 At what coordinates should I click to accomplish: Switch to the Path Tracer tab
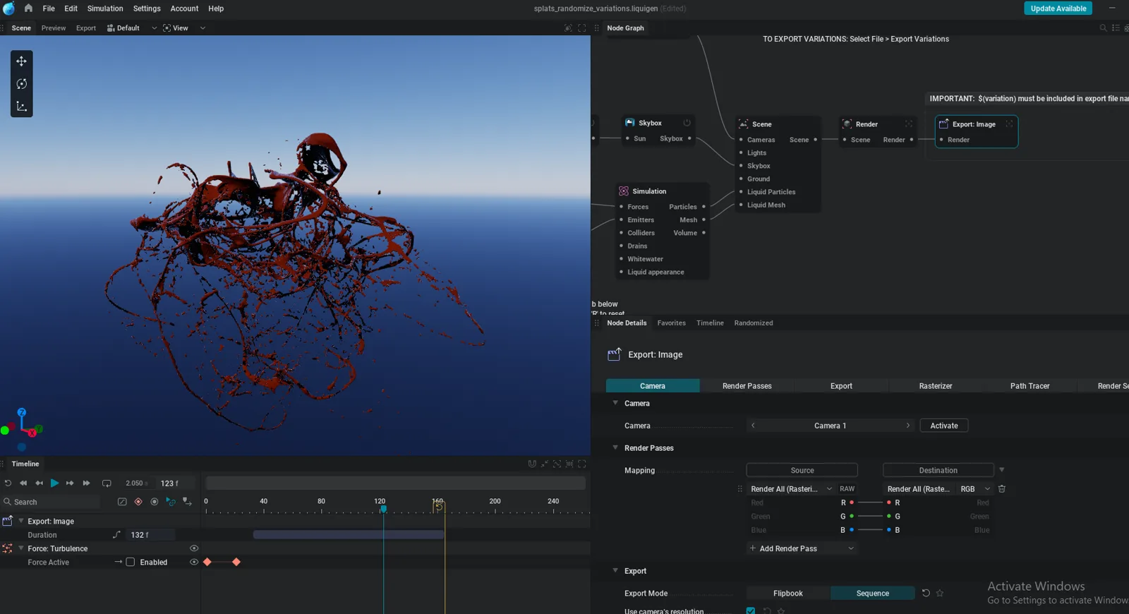(1030, 386)
